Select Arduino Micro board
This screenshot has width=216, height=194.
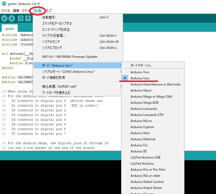click(x=153, y=121)
